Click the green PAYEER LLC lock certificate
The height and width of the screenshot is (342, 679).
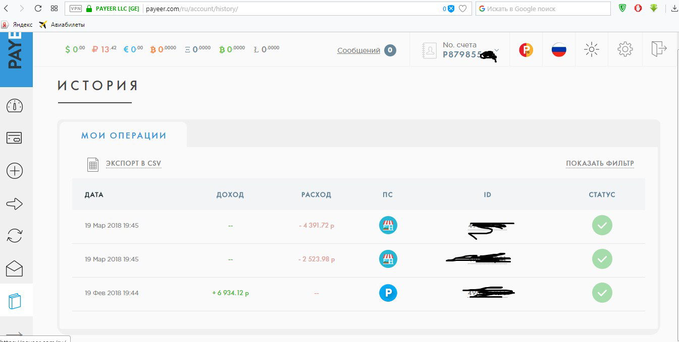pos(113,9)
